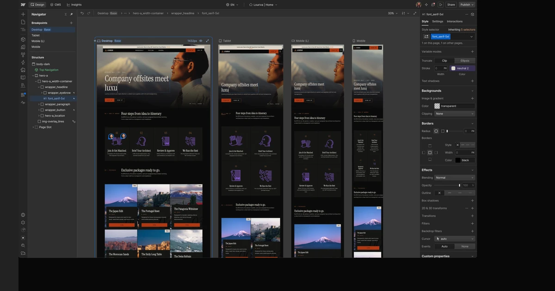
Task: Set Truncate to Ellipsis
Action: 465,61
